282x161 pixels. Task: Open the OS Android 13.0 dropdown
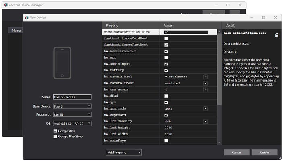(72, 124)
